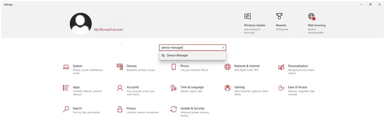
Task: Open the Devices category title
Action: click(132, 66)
